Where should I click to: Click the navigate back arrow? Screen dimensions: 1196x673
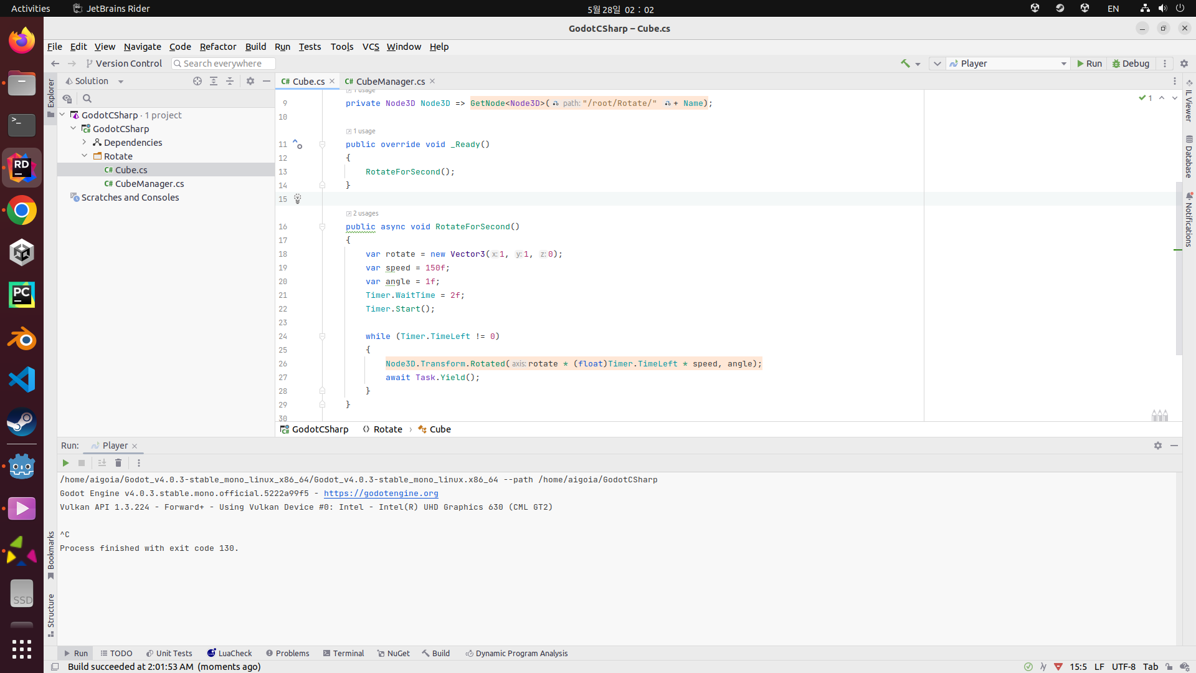coord(55,64)
